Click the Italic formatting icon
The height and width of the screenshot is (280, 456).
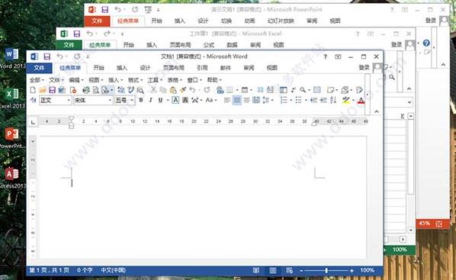[x=150, y=100]
